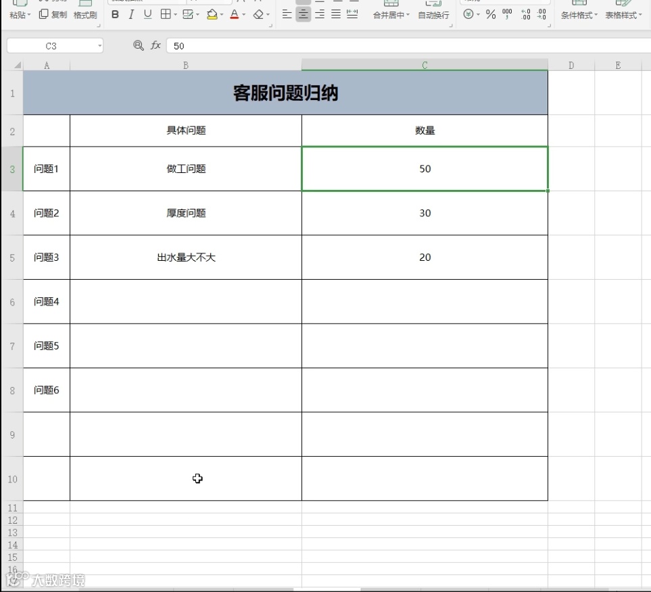This screenshot has height=592, width=651.
Task: Select column D header
Action: tap(571, 65)
